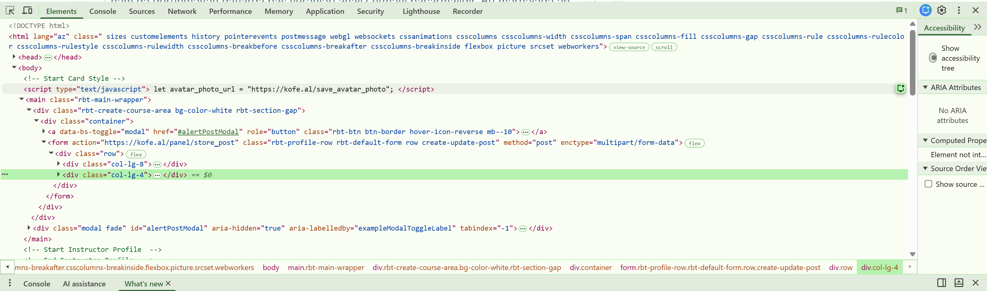The width and height of the screenshot is (987, 291).
Task: Open the Lighthouse tab
Action: click(x=421, y=11)
